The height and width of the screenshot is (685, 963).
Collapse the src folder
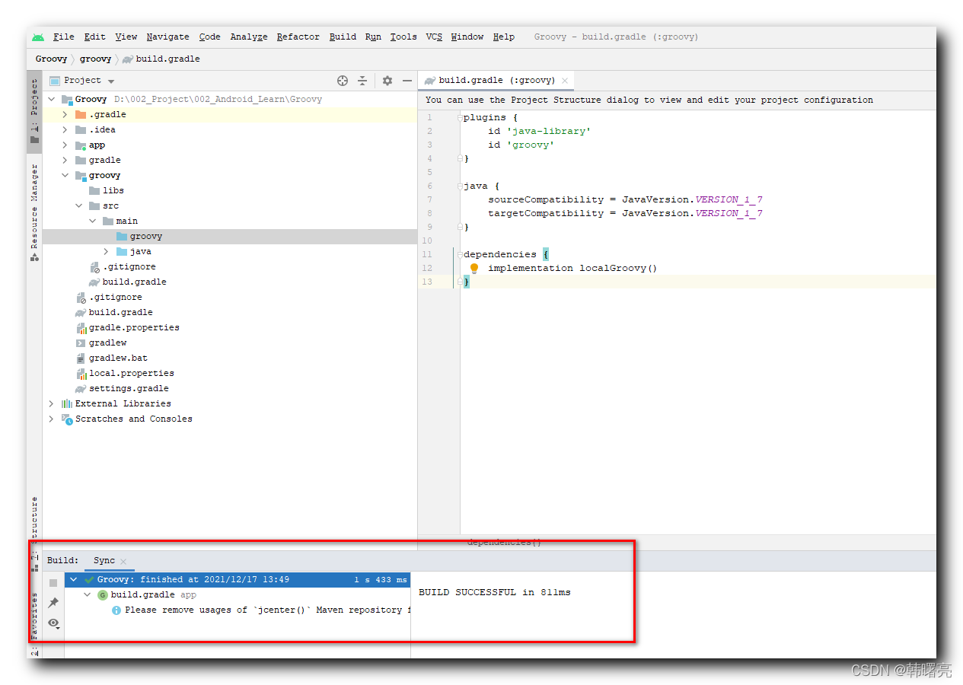(78, 205)
